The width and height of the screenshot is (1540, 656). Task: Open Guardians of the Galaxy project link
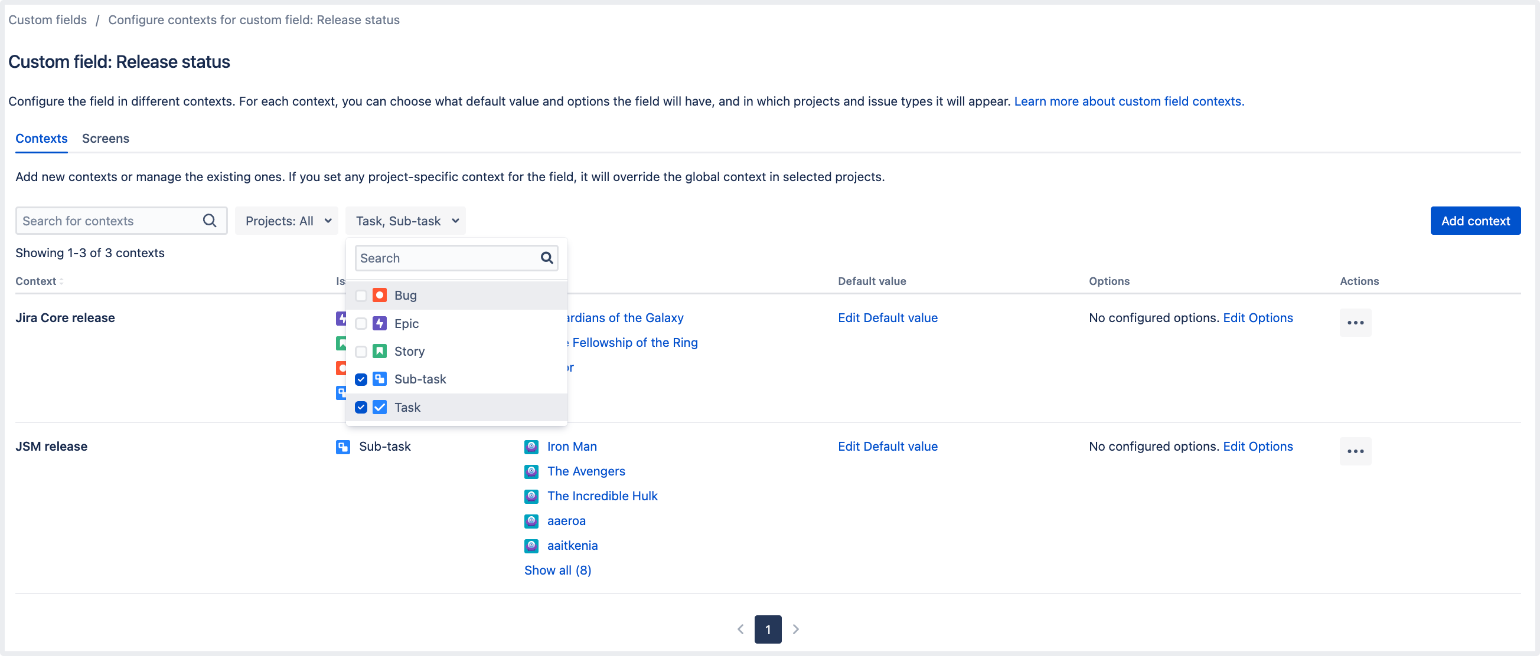(625, 318)
